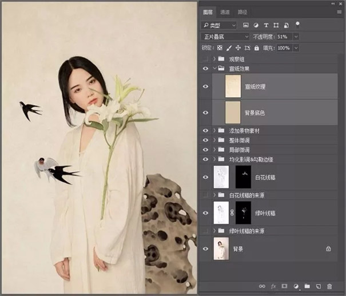Open the fx layer style menu
The width and height of the screenshot is (346, 296).
point(273,286)
